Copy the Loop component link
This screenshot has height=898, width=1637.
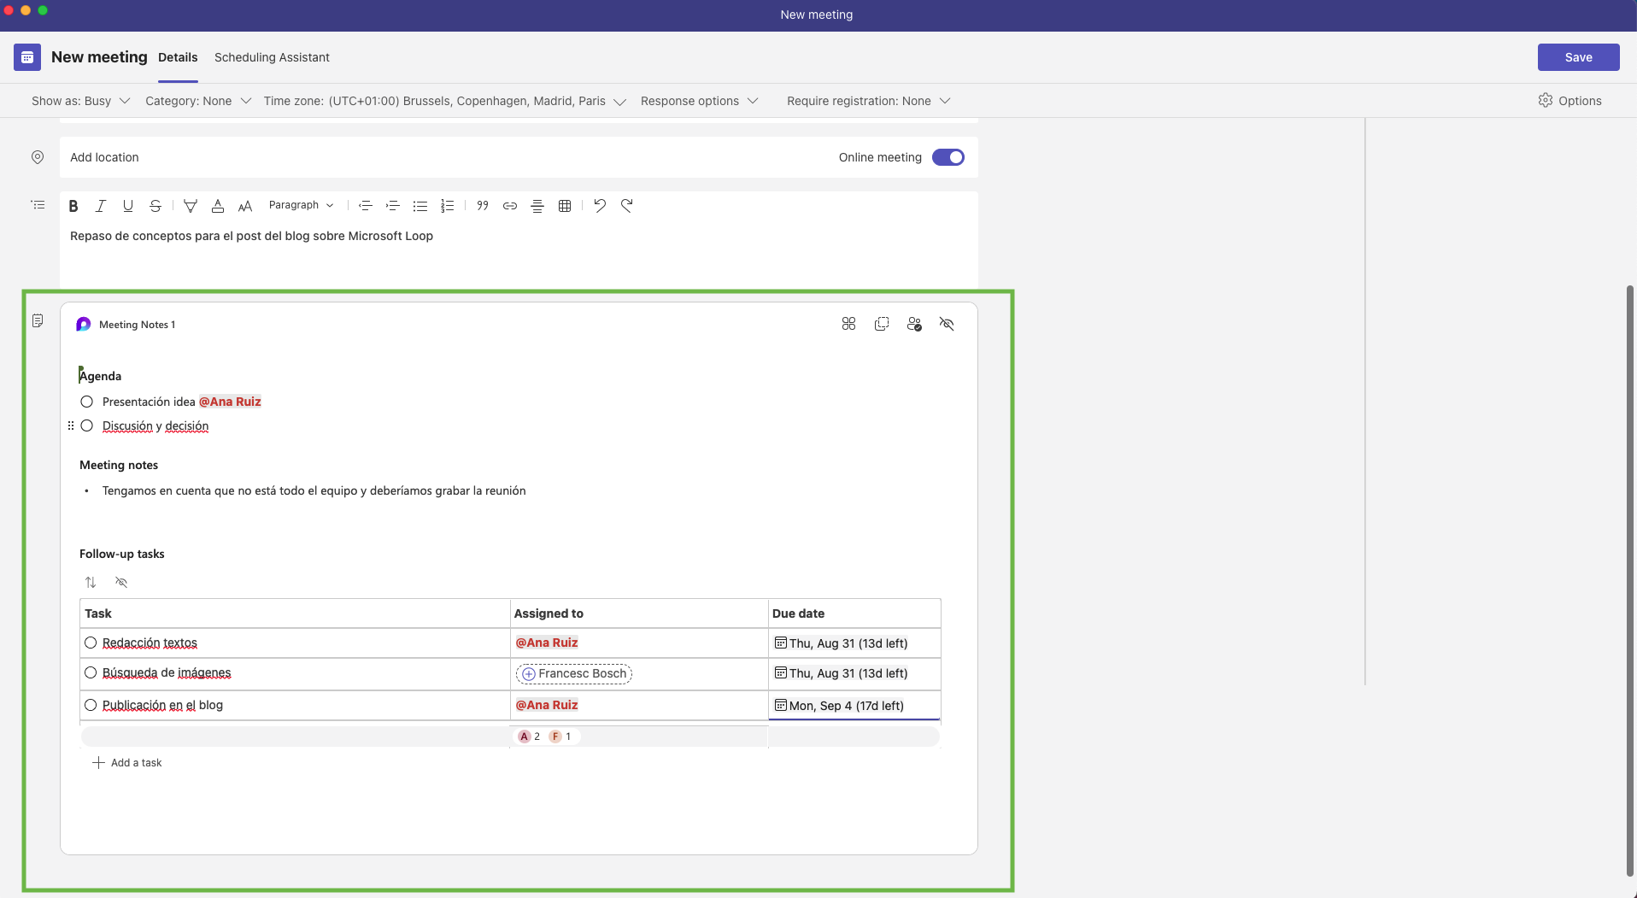coord(882,324)
